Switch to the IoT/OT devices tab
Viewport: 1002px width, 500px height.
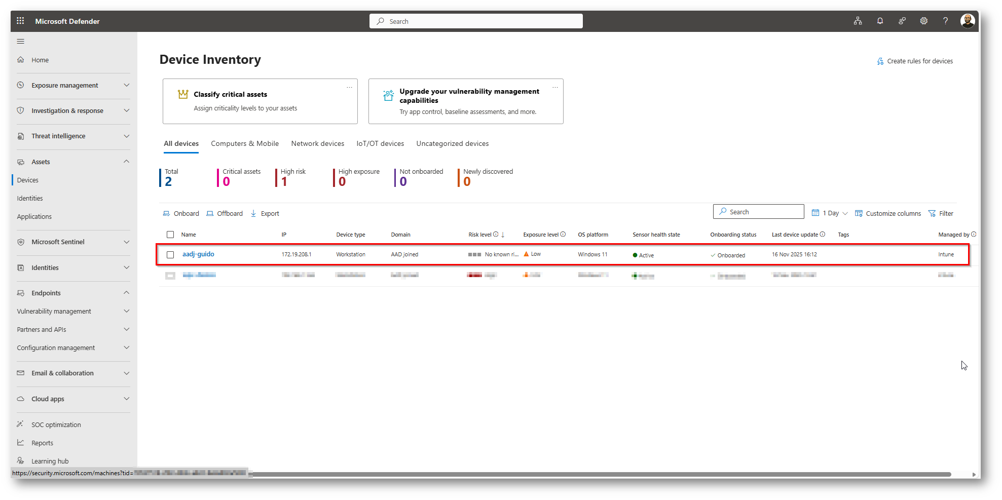(x=380, y=144)
